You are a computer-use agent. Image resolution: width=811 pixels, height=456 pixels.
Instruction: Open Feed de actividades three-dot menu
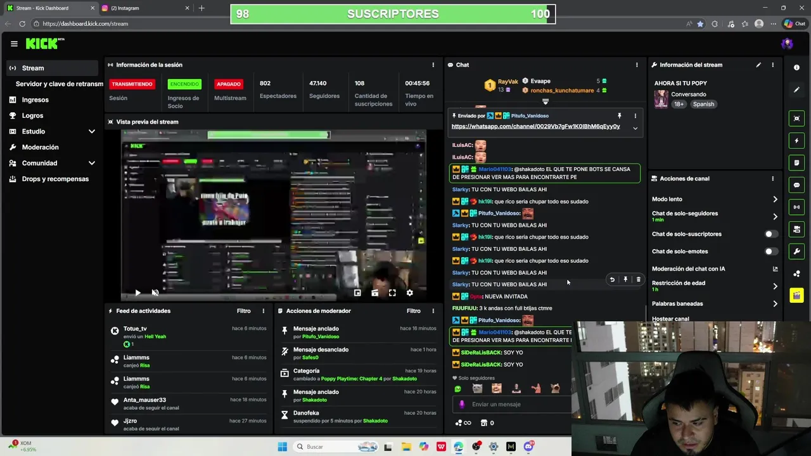coord(264,311)
